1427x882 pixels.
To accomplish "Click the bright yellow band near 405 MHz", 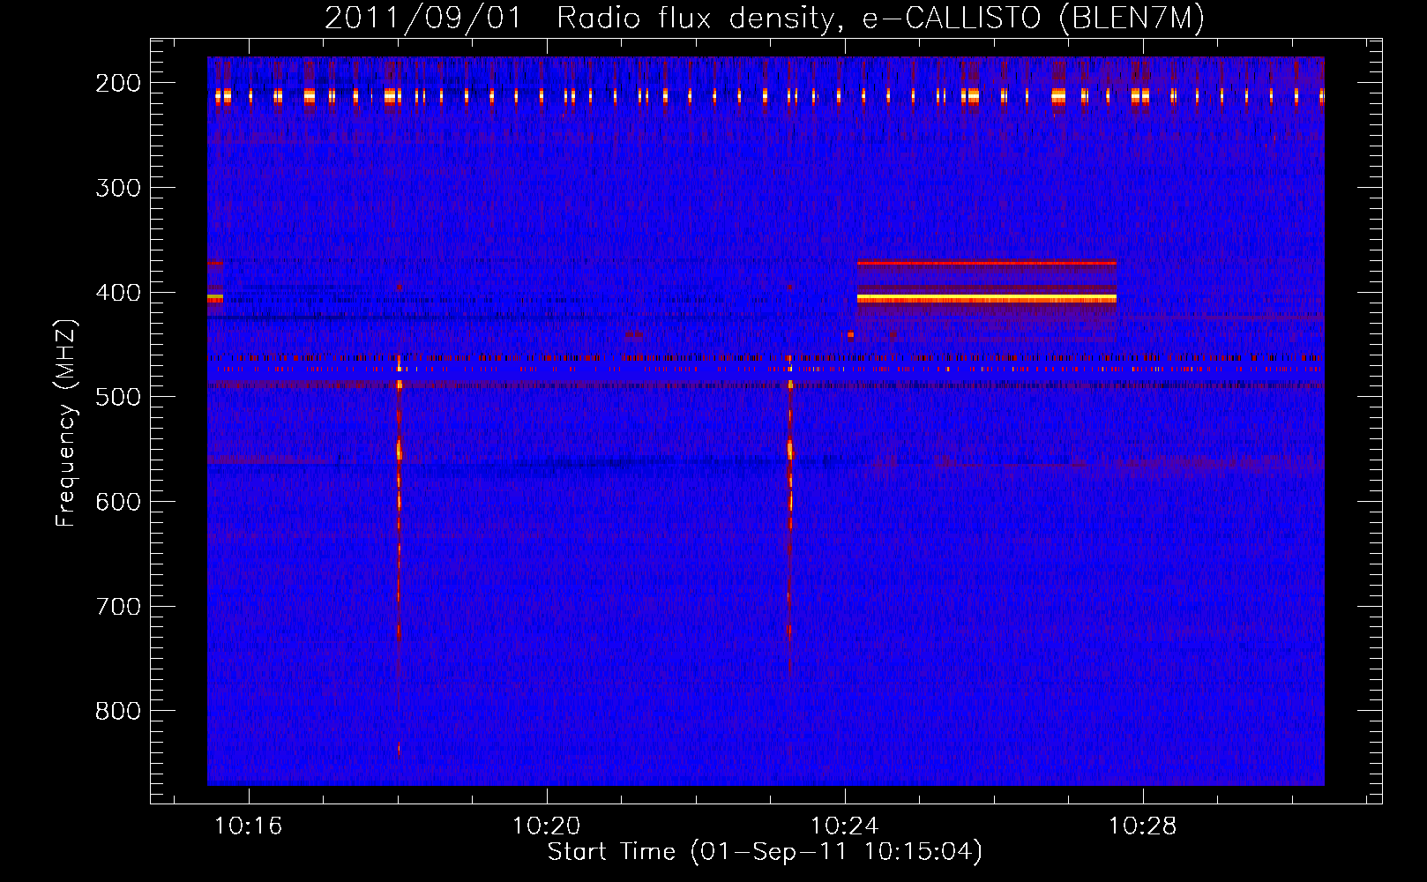I will coord(986,299).
